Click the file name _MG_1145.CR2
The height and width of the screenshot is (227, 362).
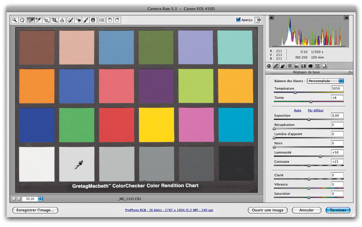click(130, 199)
